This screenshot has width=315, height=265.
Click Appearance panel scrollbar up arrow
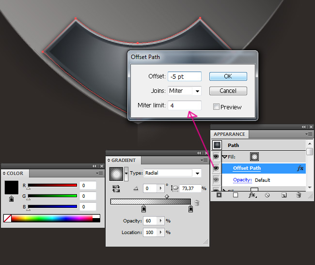[x=310, y=144]
